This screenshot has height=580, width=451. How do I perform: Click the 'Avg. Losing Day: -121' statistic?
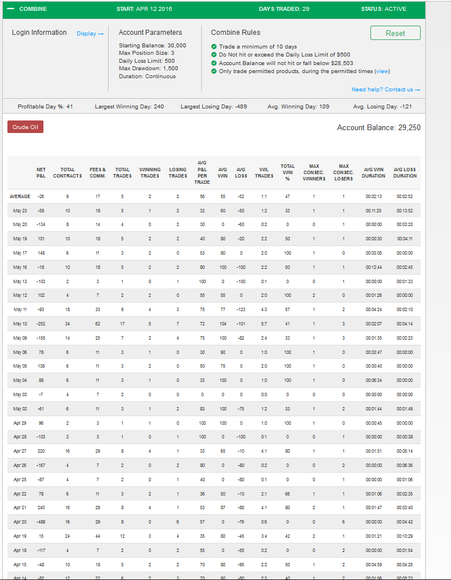click(382, 107)
